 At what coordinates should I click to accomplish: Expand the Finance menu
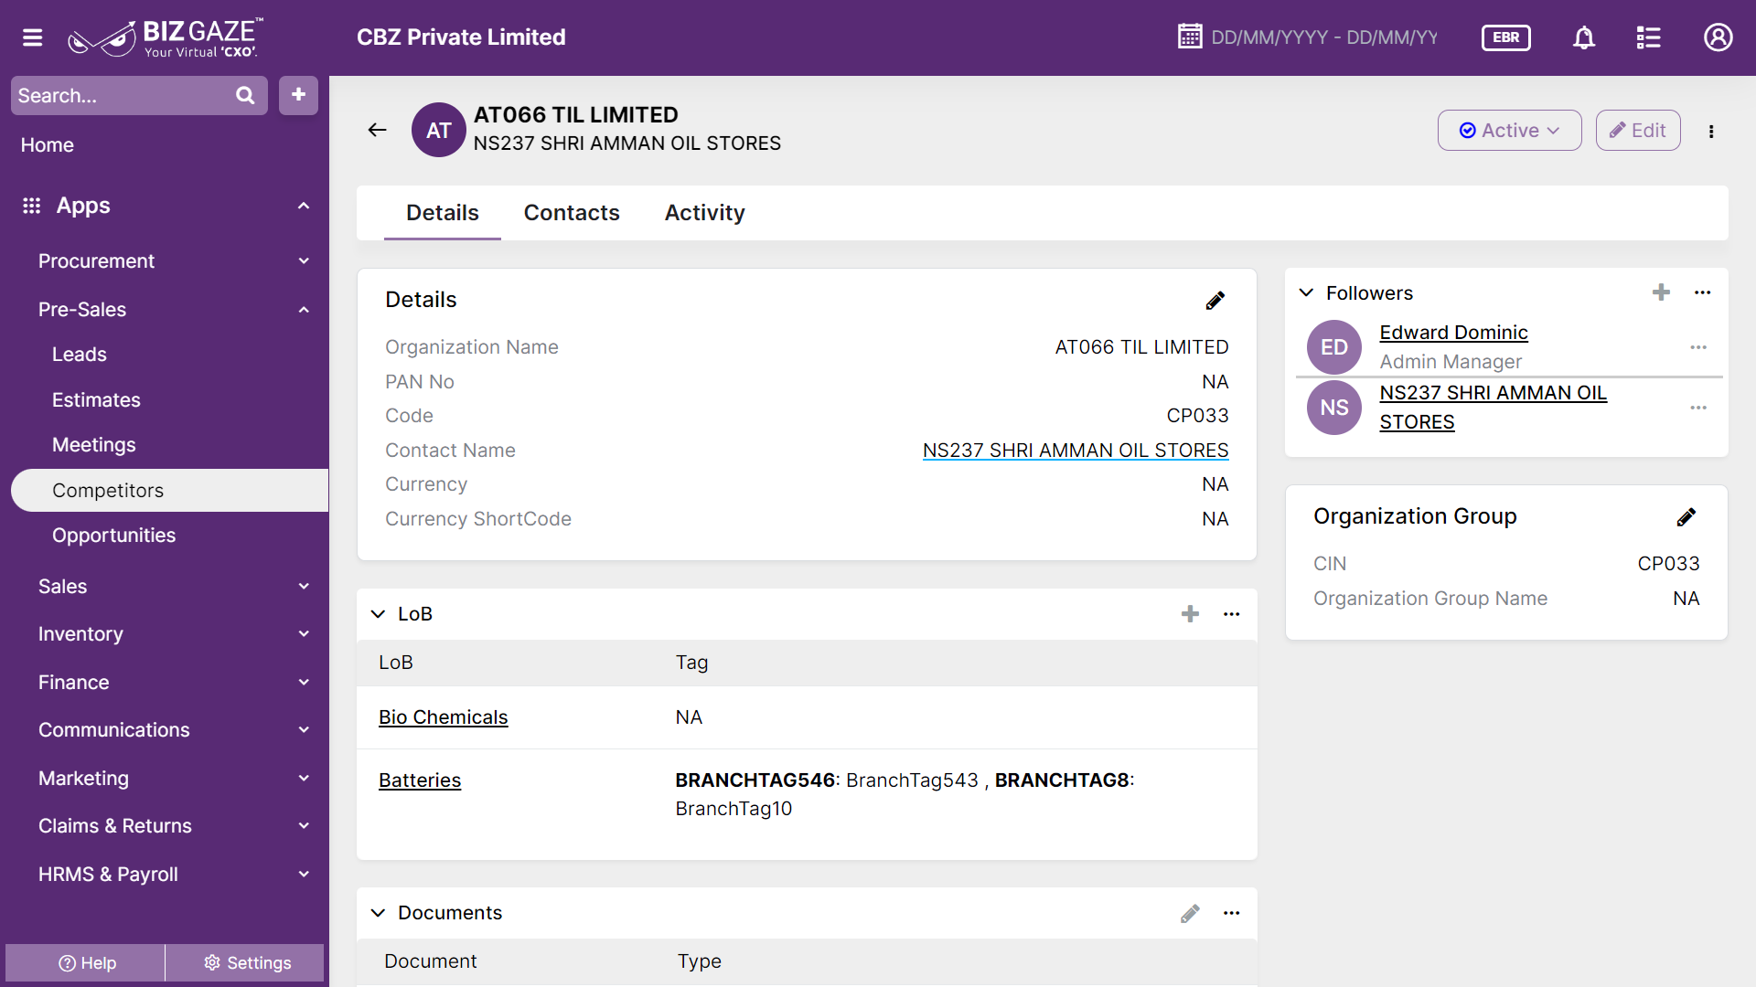[x=304, y=683]
